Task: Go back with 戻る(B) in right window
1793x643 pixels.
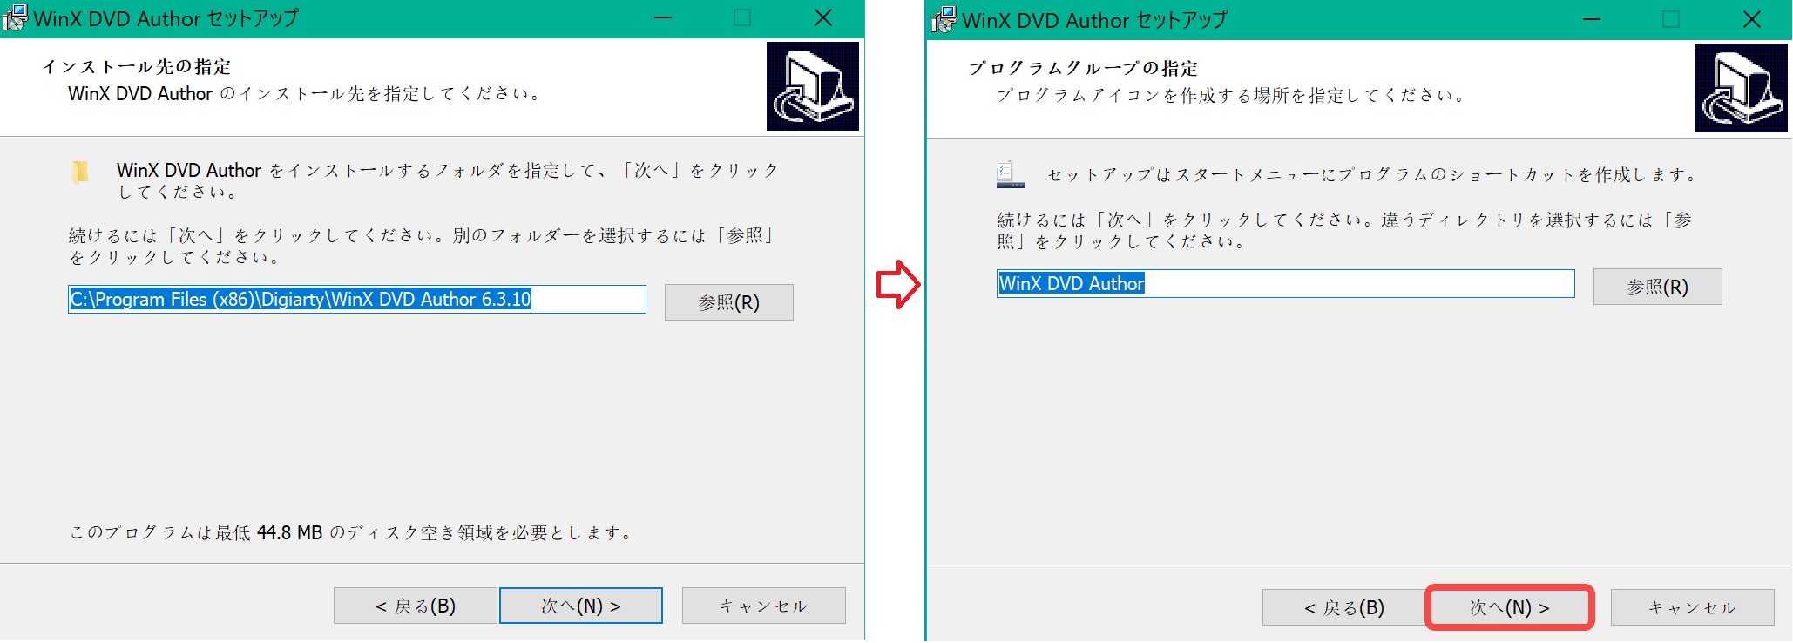Action: click(x=1344, y=607)
